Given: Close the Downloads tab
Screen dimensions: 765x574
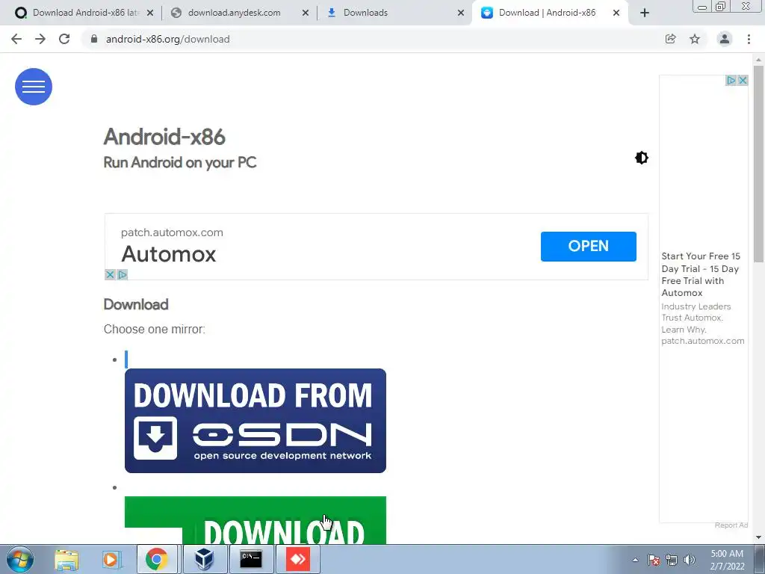Looking at the screenshot, I should pyautogui.click(x=460, y=13).
